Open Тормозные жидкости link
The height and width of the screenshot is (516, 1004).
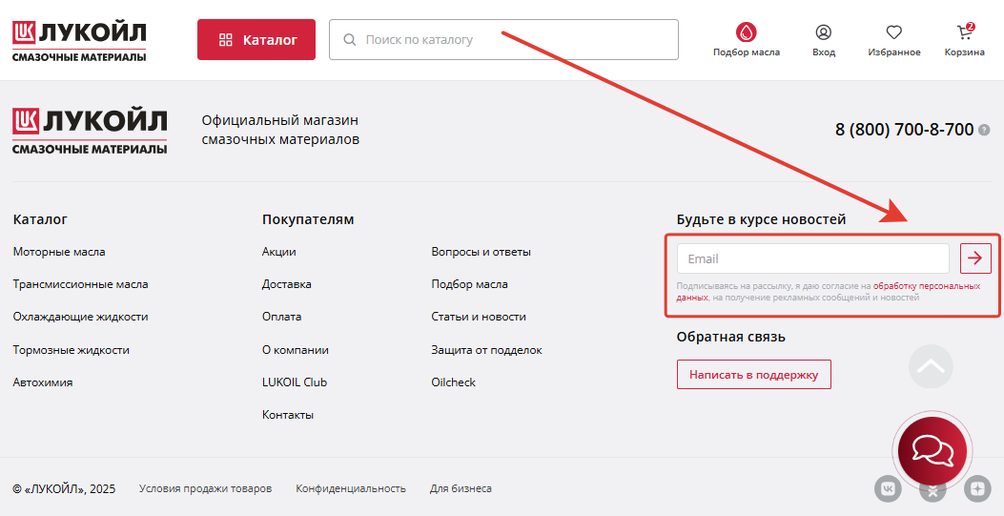[x=72, y=349]
